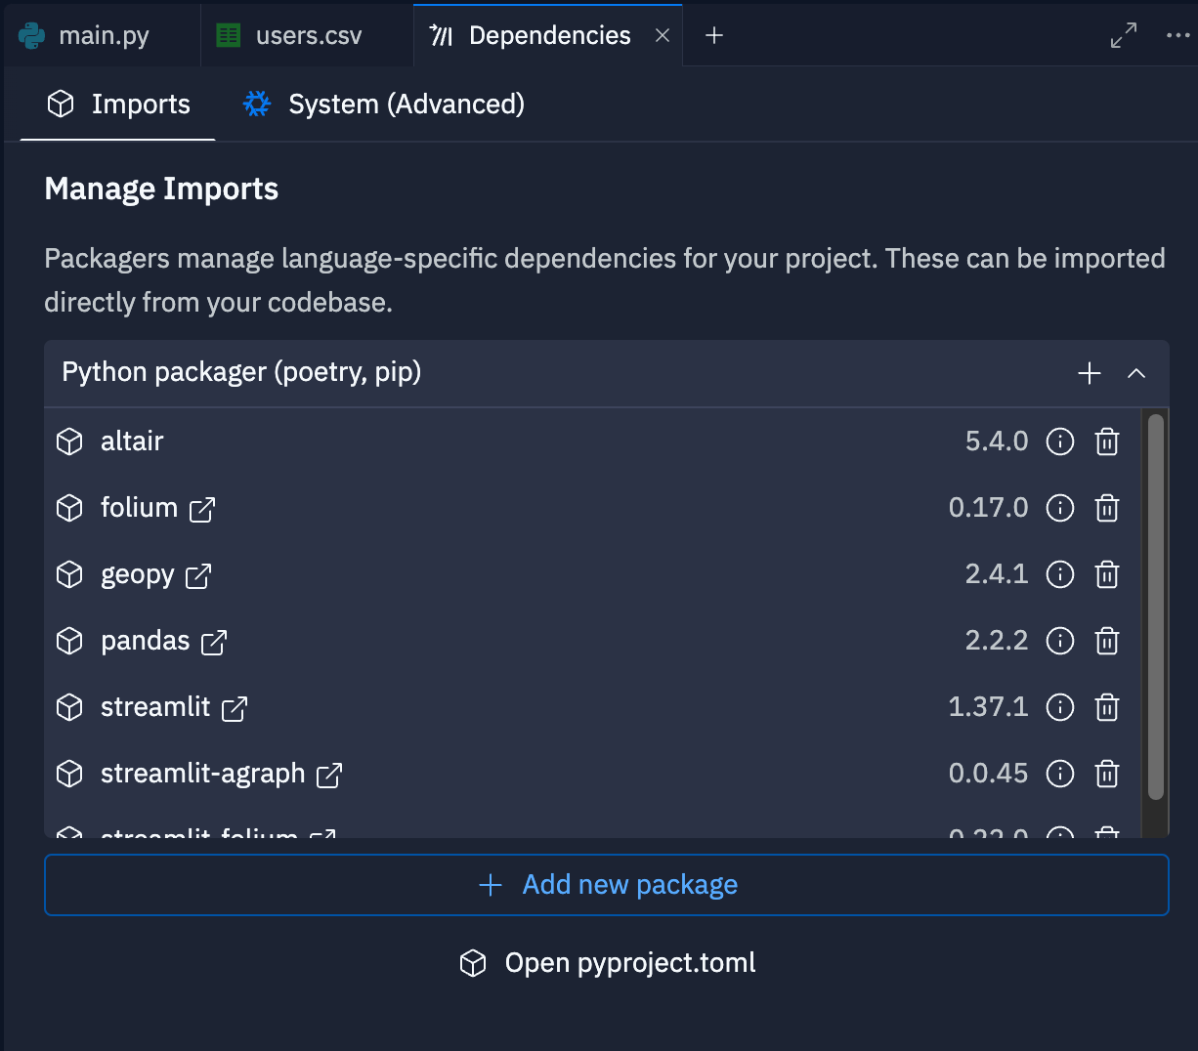
Task: Click the expand-to-fullscreen arrow icon
Action: coord(1123,34)
